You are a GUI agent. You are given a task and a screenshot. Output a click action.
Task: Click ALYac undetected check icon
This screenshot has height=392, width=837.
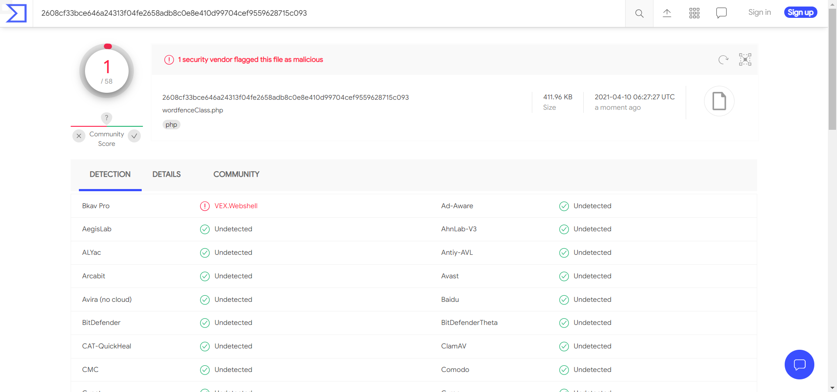pyautogui.click(x=205, y=253)
